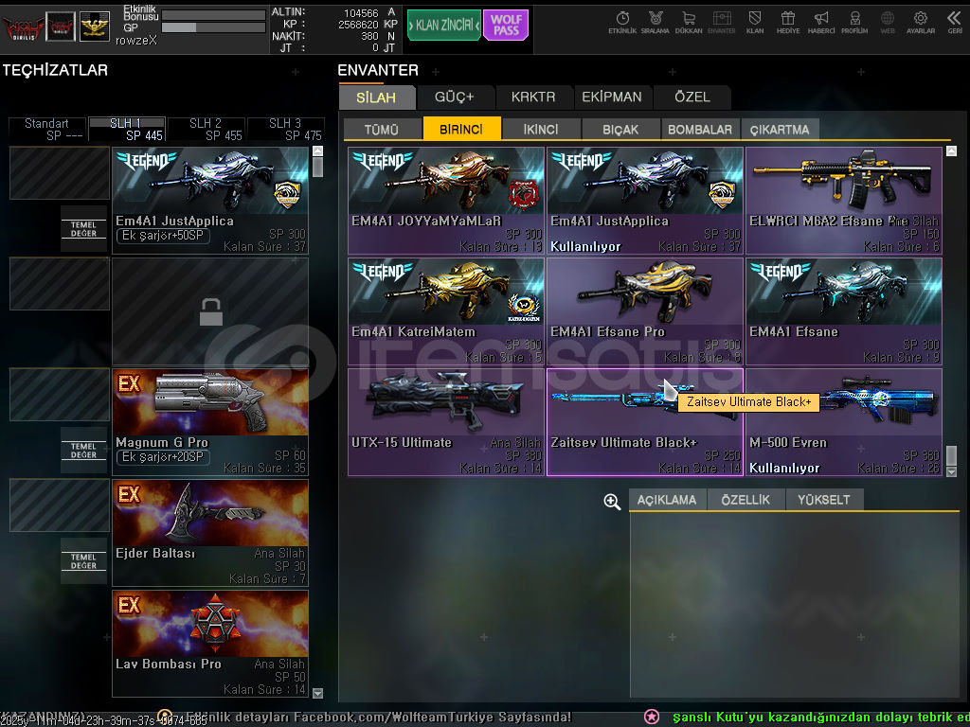Click TEMEL DEĞER beside Ejder Baltası
970x727 pixels.
83,561
